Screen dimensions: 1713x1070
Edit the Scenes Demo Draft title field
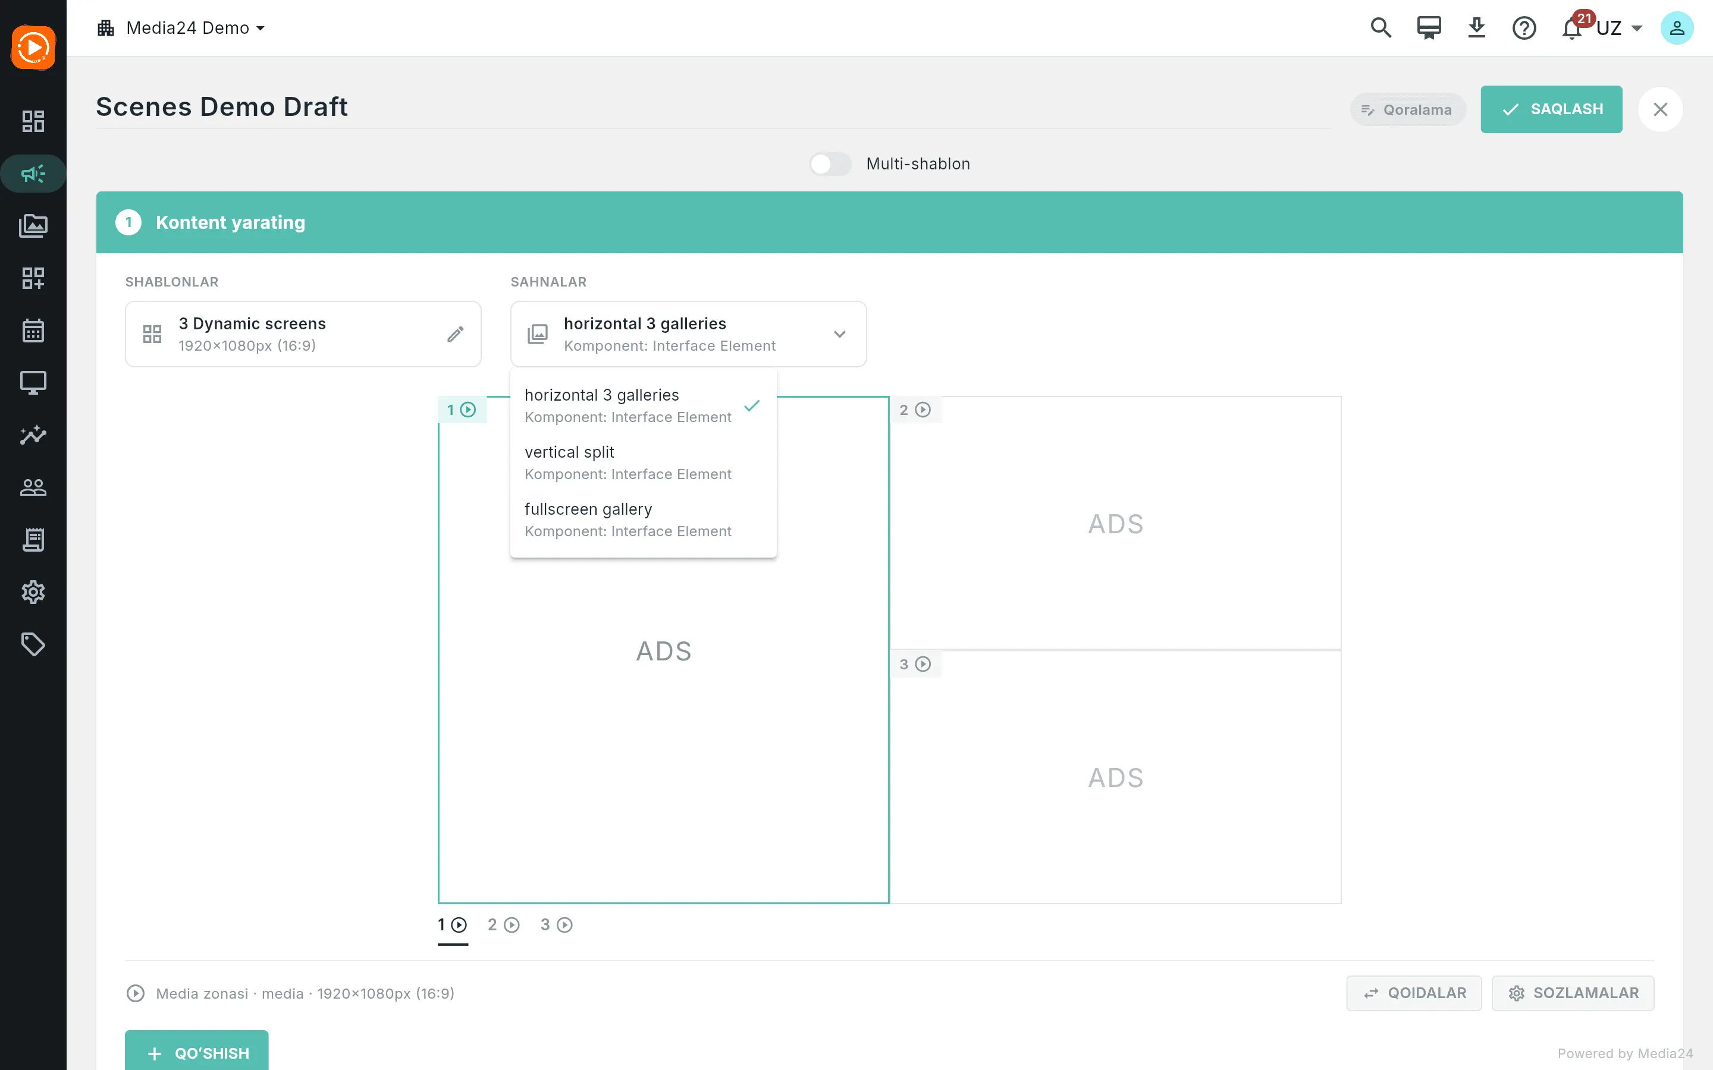click(713, 108)
